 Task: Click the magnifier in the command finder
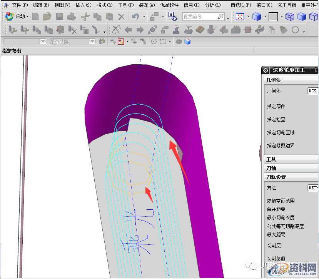pyautogui.click(x=220, y=17)
